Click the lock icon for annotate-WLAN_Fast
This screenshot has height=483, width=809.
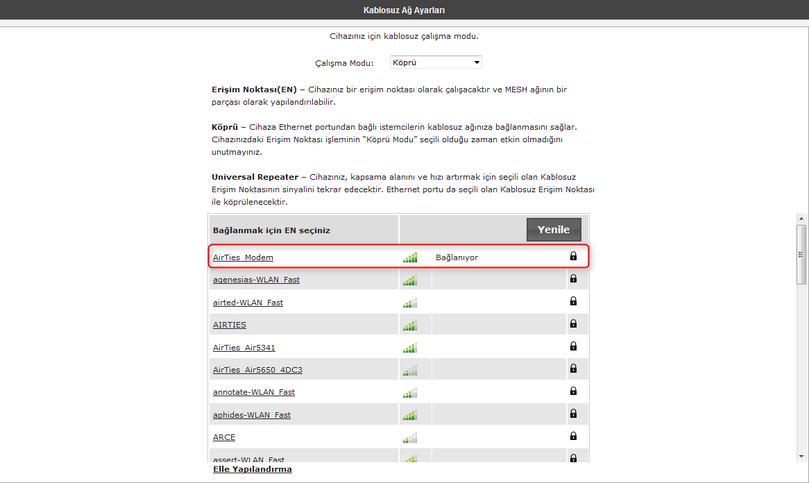(573, 391)
